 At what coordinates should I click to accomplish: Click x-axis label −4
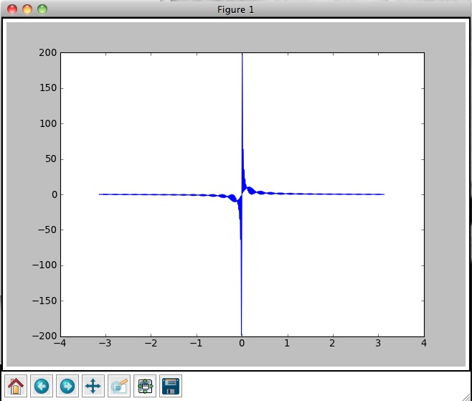(60, 343)
